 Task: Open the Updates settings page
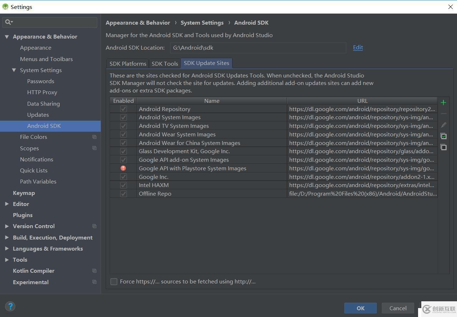point(38,115)
